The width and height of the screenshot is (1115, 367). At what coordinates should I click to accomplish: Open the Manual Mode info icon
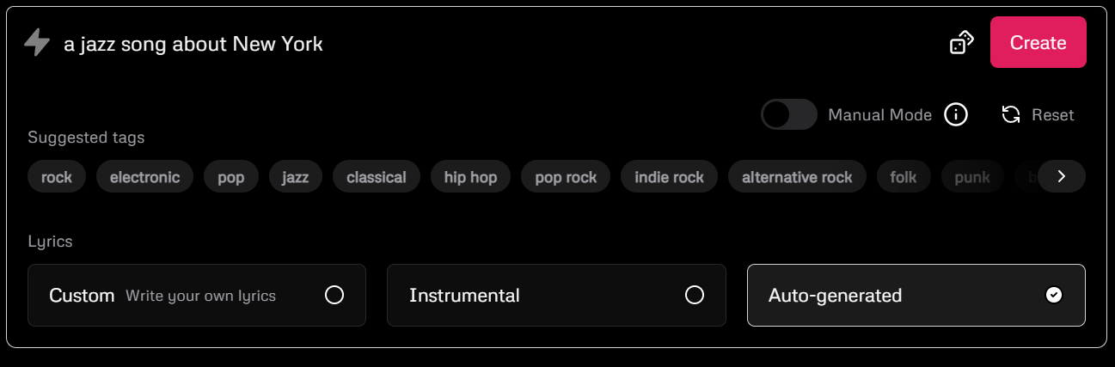pos(956,114)
